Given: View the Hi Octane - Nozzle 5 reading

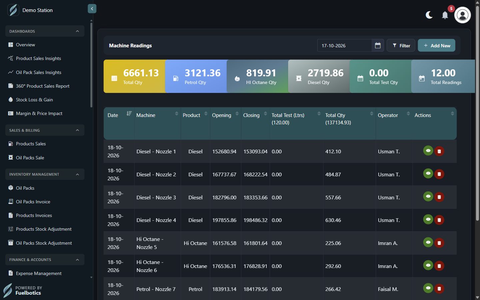Looking at the screenshot, I should pyautogui.click(x=428, y=242).
